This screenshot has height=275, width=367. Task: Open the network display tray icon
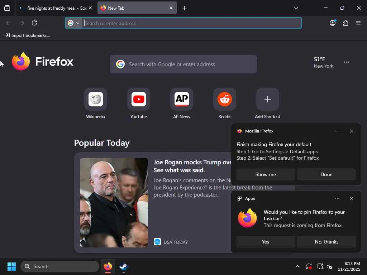tap(320, 266)
